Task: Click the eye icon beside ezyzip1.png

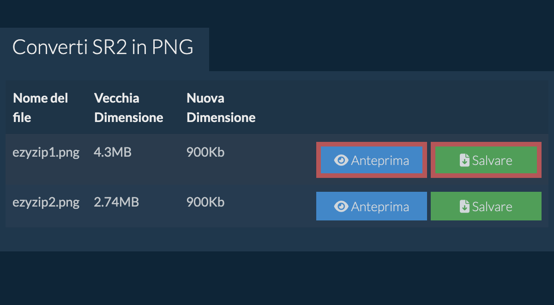Action: [341, 160]
